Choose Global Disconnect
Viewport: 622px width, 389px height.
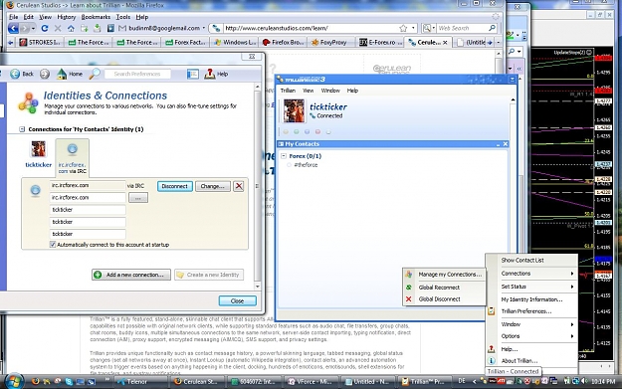point(444,299)
